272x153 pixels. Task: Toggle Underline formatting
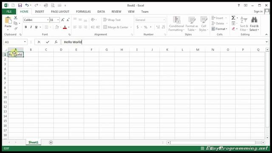(x=36, y=27)
